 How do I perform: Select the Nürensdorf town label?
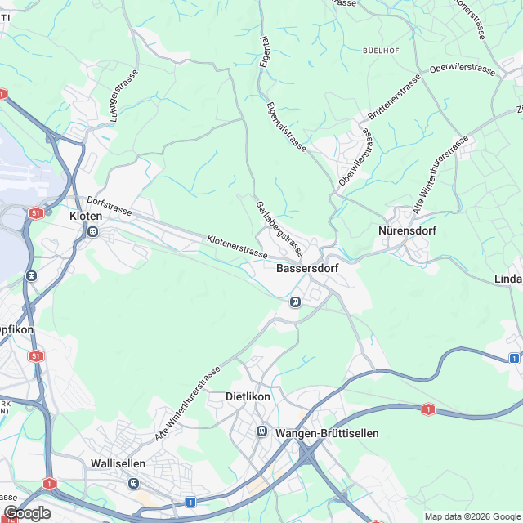coord(407,230)
